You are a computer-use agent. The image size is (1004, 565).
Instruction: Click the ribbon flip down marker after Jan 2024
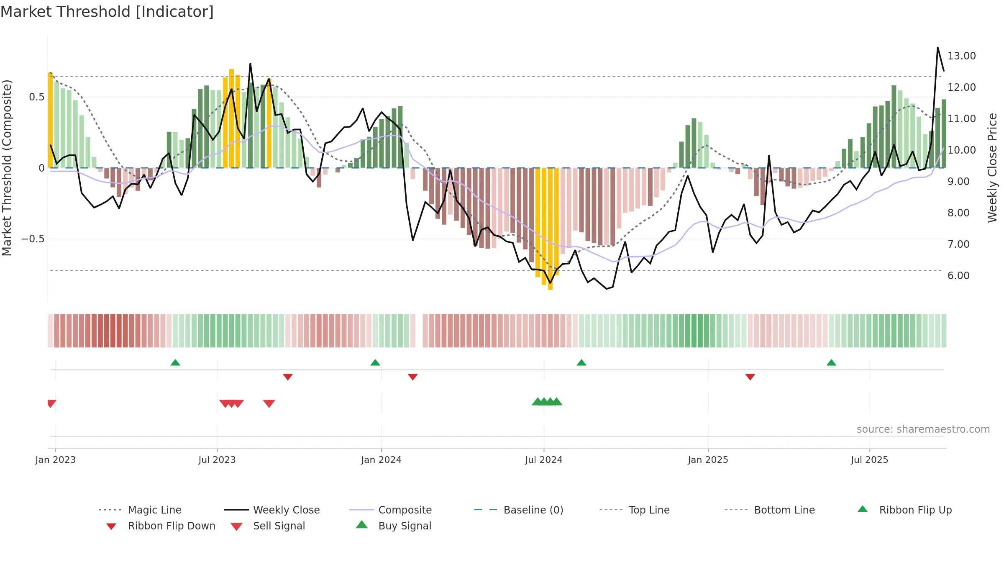coord(413,377)
